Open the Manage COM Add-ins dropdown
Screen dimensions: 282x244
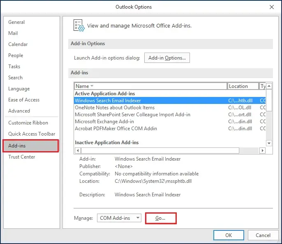(119, 218)
